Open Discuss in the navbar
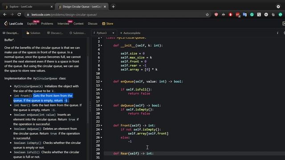 coord(93,24)
